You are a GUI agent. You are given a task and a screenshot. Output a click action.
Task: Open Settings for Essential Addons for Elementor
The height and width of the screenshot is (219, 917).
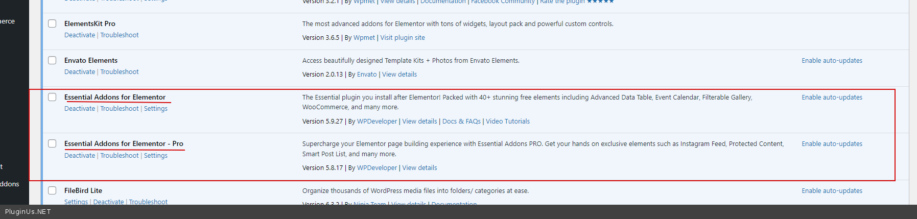click(156, 109)
